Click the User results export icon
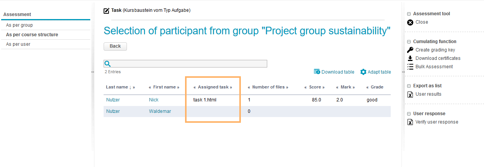Image resolution: width=484 pixels, height=167 pixels. [x=410, y=94]
